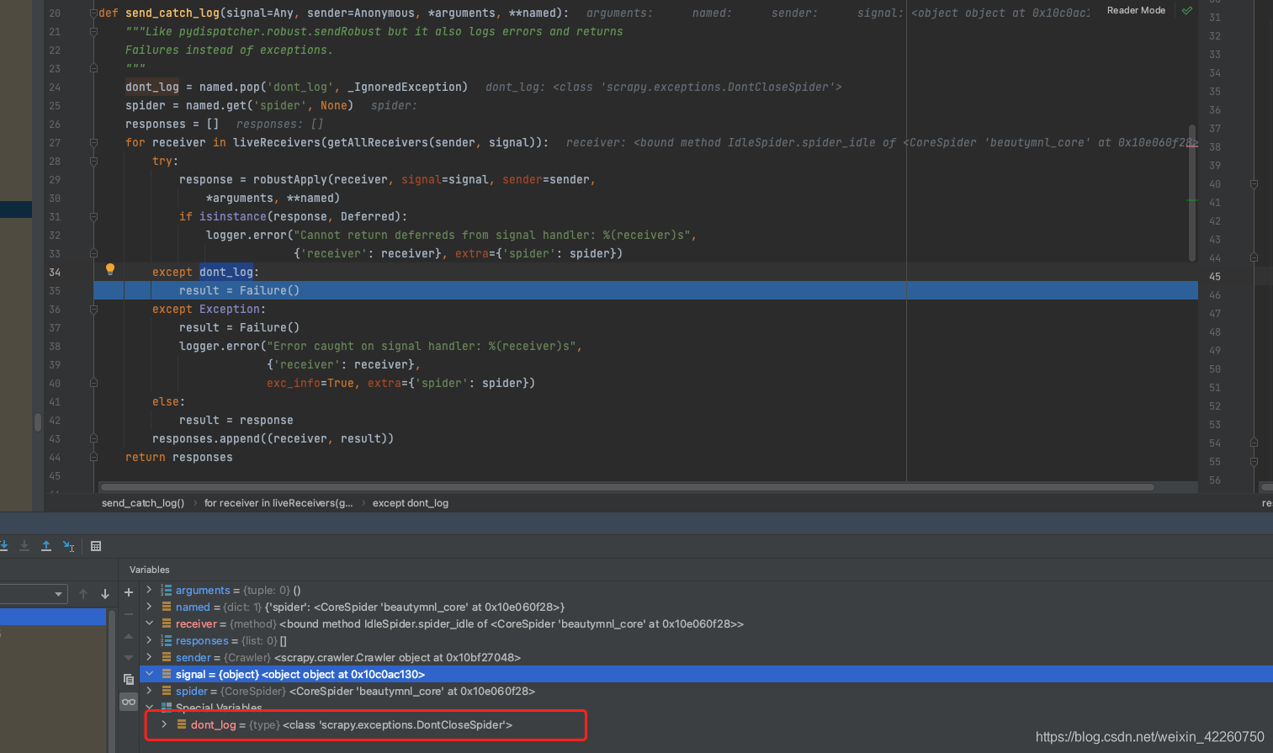Image resolution: width=1273 pixels, height=753 pixels.
Task: Move to previous frame with up arrow
Action: [83, 594]
